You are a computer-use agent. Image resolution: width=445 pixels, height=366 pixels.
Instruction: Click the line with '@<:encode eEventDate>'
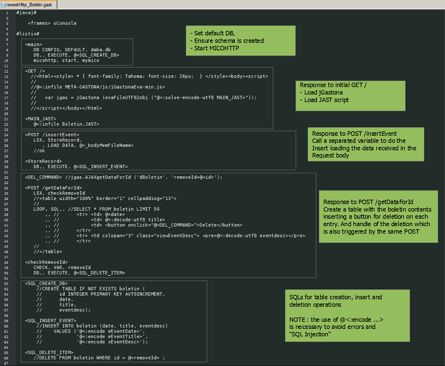click(x=91, y=332)
